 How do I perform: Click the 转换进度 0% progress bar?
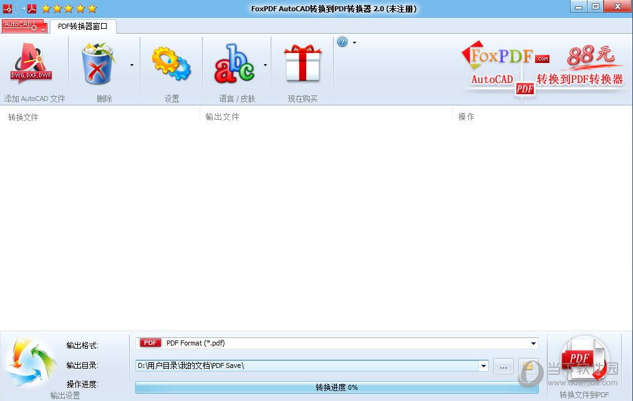pyautogui.click(x=337, y=387)
